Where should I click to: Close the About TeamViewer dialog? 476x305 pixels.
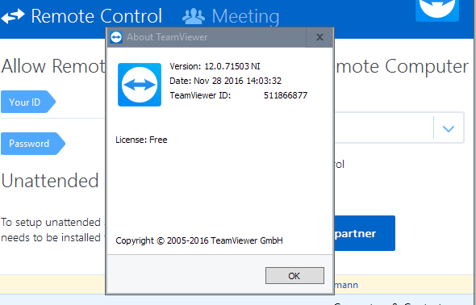point(319,37)
